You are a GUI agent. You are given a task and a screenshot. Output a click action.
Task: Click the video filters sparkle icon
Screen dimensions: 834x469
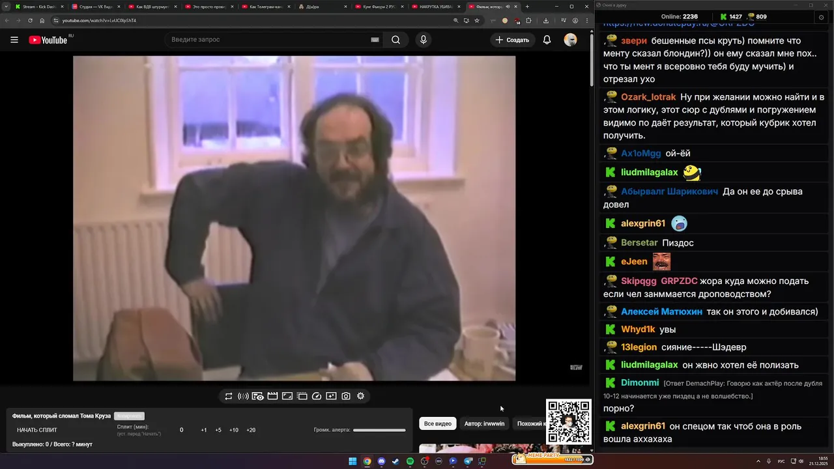pos(331,396)
